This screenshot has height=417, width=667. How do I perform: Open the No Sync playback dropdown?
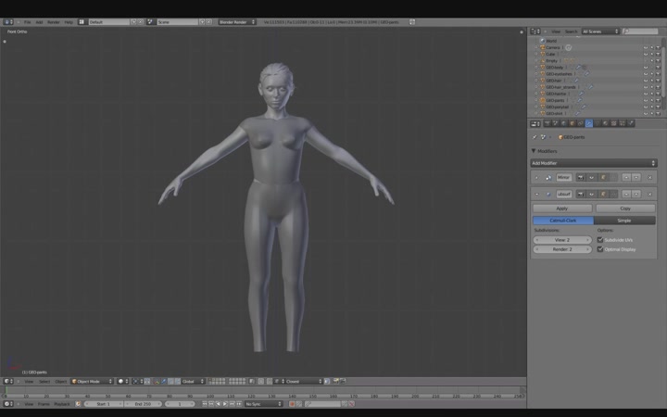click(263, 404)
